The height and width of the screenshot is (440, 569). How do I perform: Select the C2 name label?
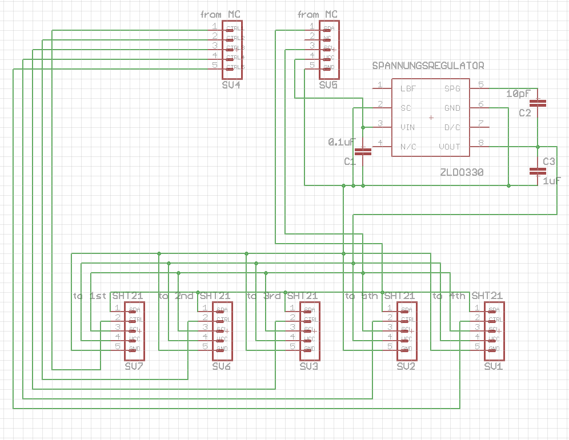click(x=525, y=113)
